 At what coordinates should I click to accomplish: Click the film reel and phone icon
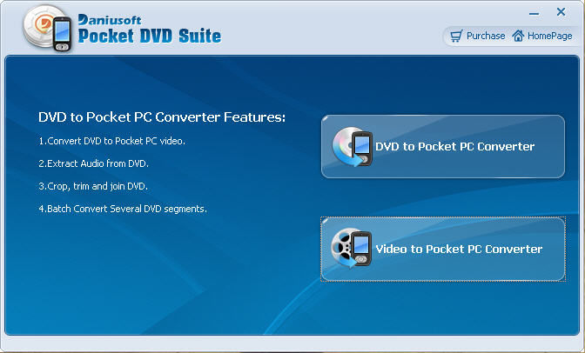(351, 249)
